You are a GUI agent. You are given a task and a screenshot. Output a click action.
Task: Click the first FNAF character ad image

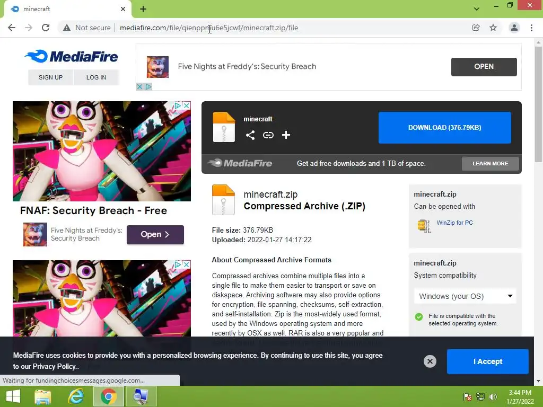(101, 151)
